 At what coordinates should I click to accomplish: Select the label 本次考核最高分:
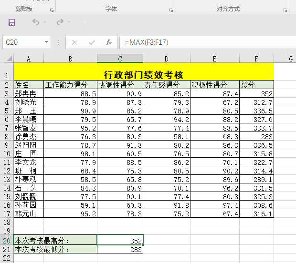coord(55,240)
